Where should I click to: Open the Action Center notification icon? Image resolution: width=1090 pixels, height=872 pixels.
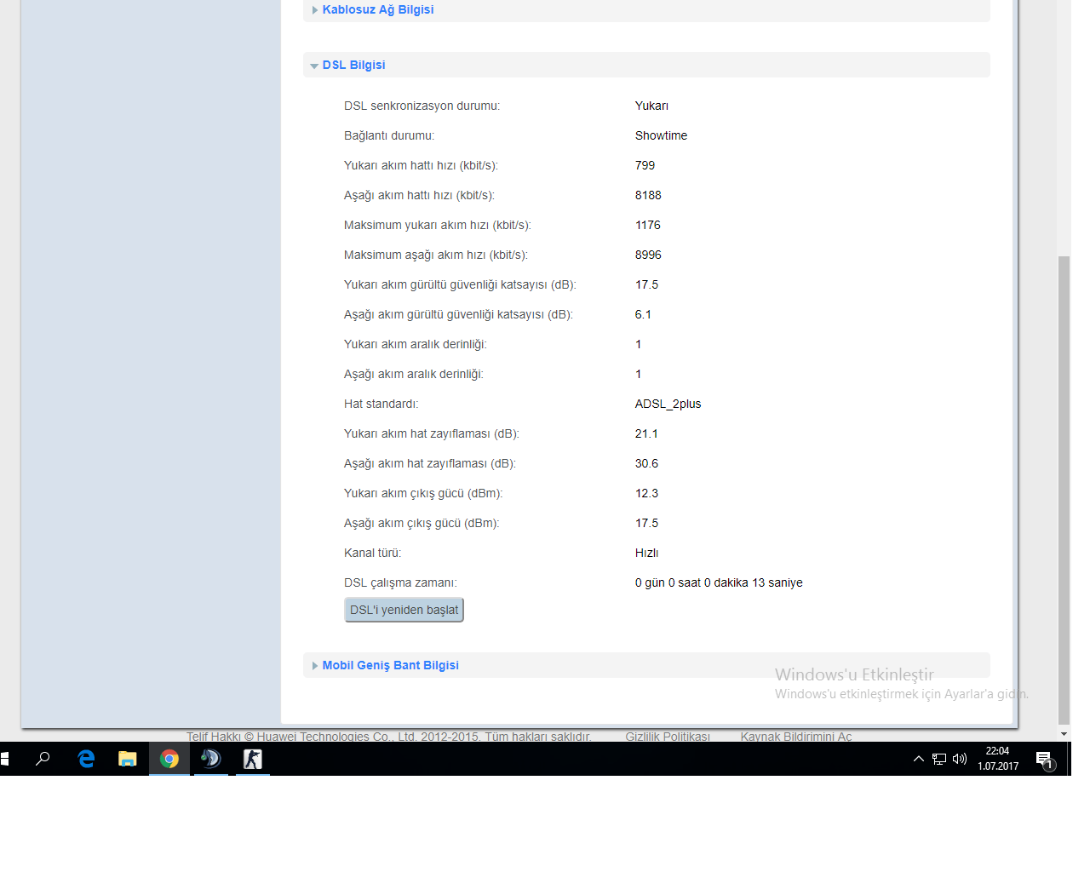[x=1045, y=760]
